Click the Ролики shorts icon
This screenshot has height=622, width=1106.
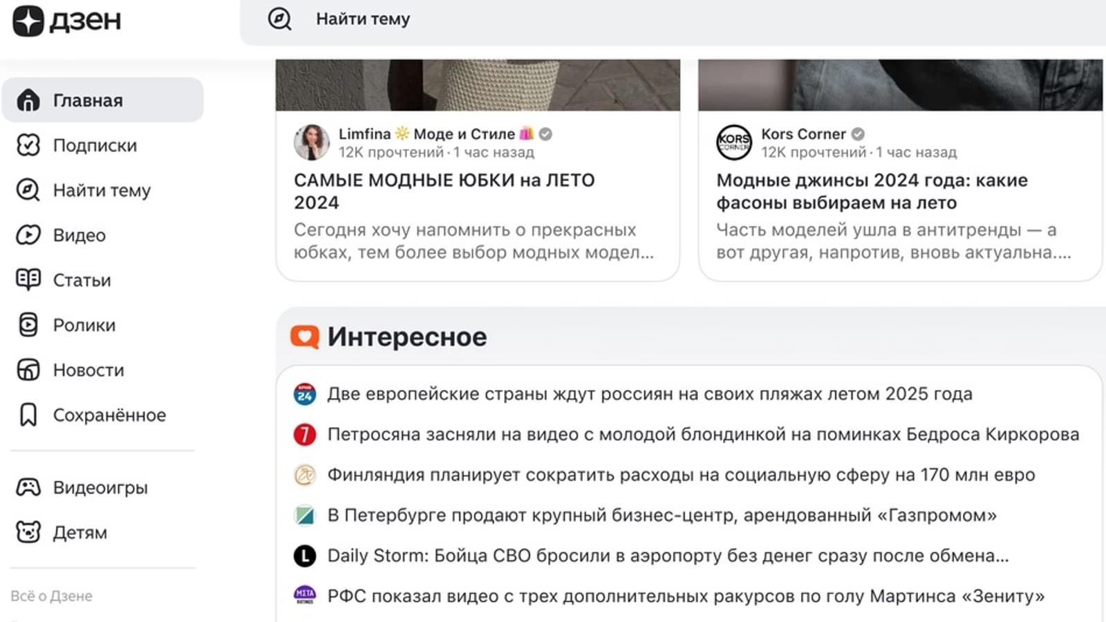pos(28,325)
